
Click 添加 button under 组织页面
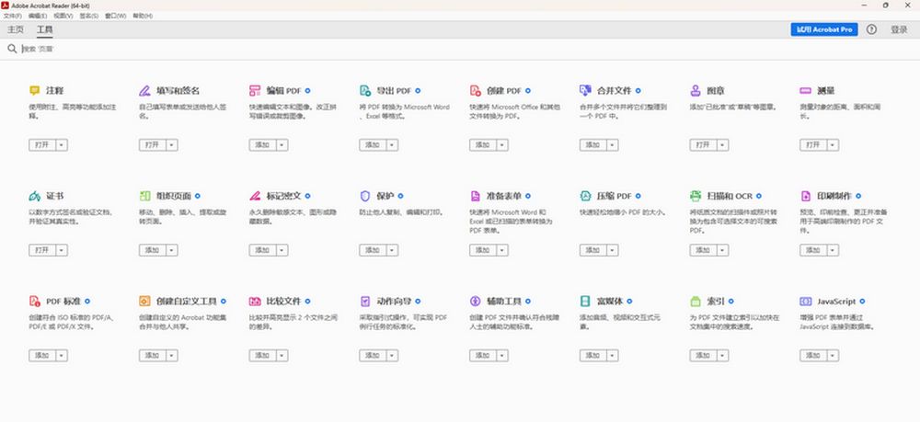coord(153,250)
